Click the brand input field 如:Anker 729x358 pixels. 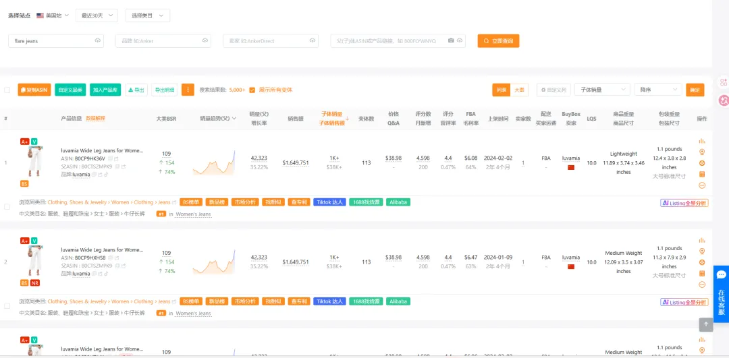click(x=163, y=41)
